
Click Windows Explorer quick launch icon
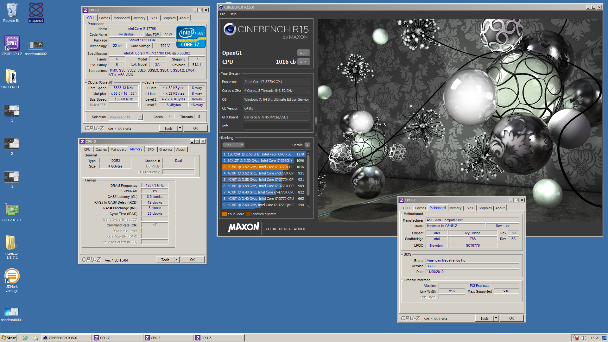36,338
